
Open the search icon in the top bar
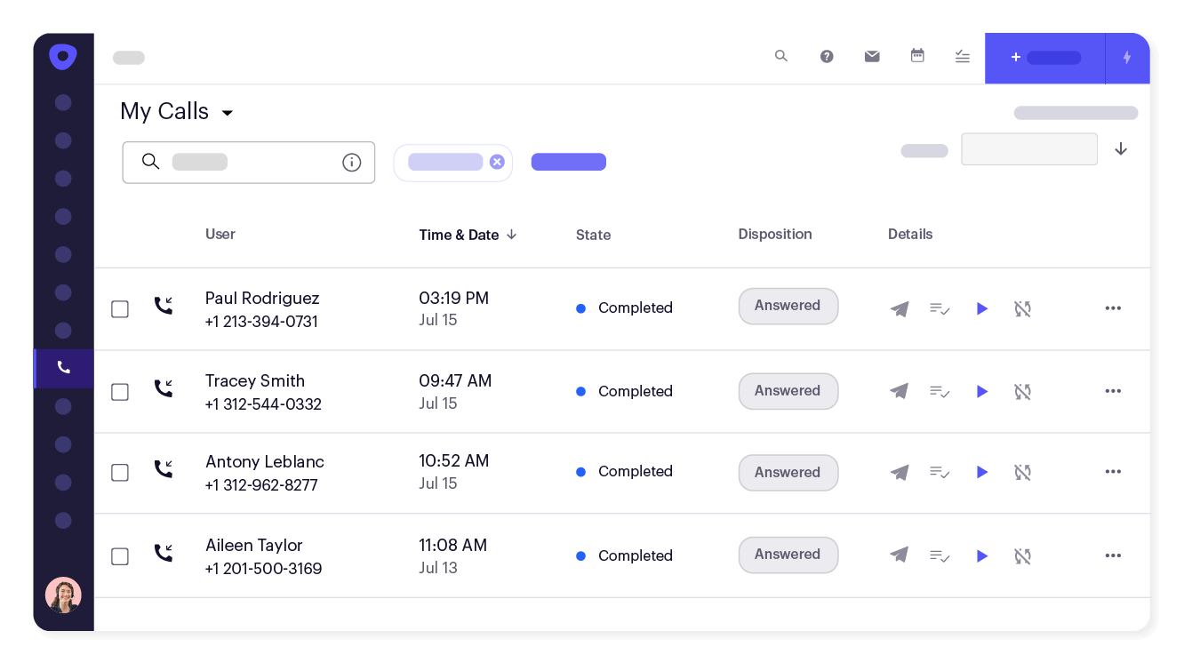[x=781, y=56]
